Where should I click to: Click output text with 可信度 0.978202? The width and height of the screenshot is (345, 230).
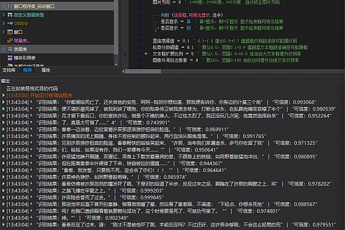(168, 184)
